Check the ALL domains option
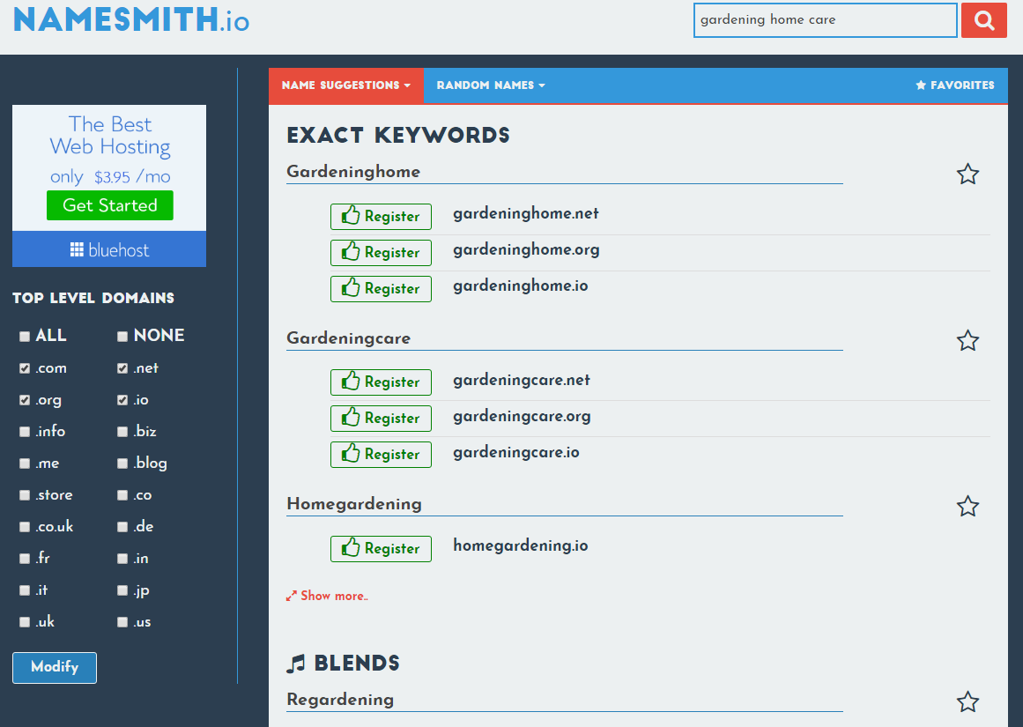Image resolution: width=1023 pixels, height=727 pixels. click(25, 335)
